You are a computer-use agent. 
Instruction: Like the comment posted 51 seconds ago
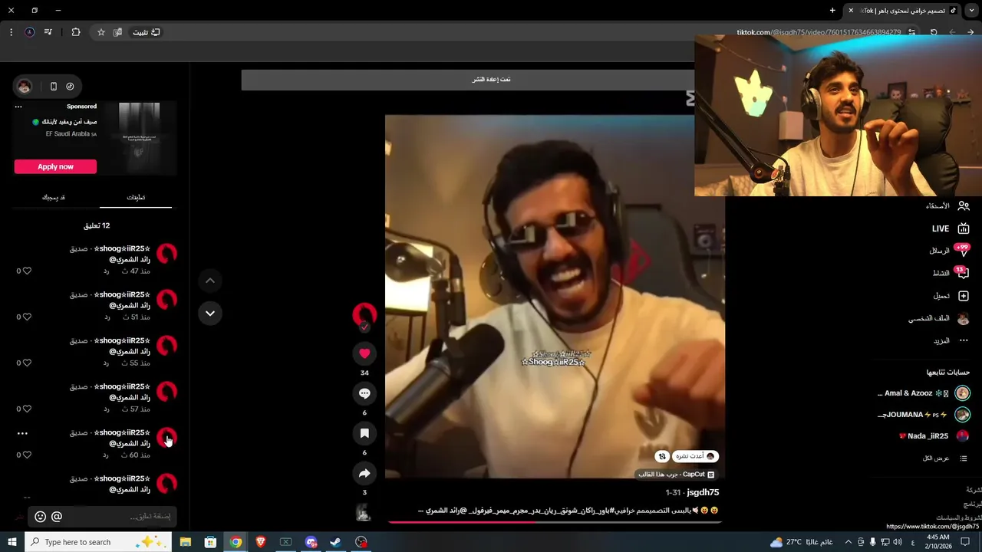click(26, 317)
